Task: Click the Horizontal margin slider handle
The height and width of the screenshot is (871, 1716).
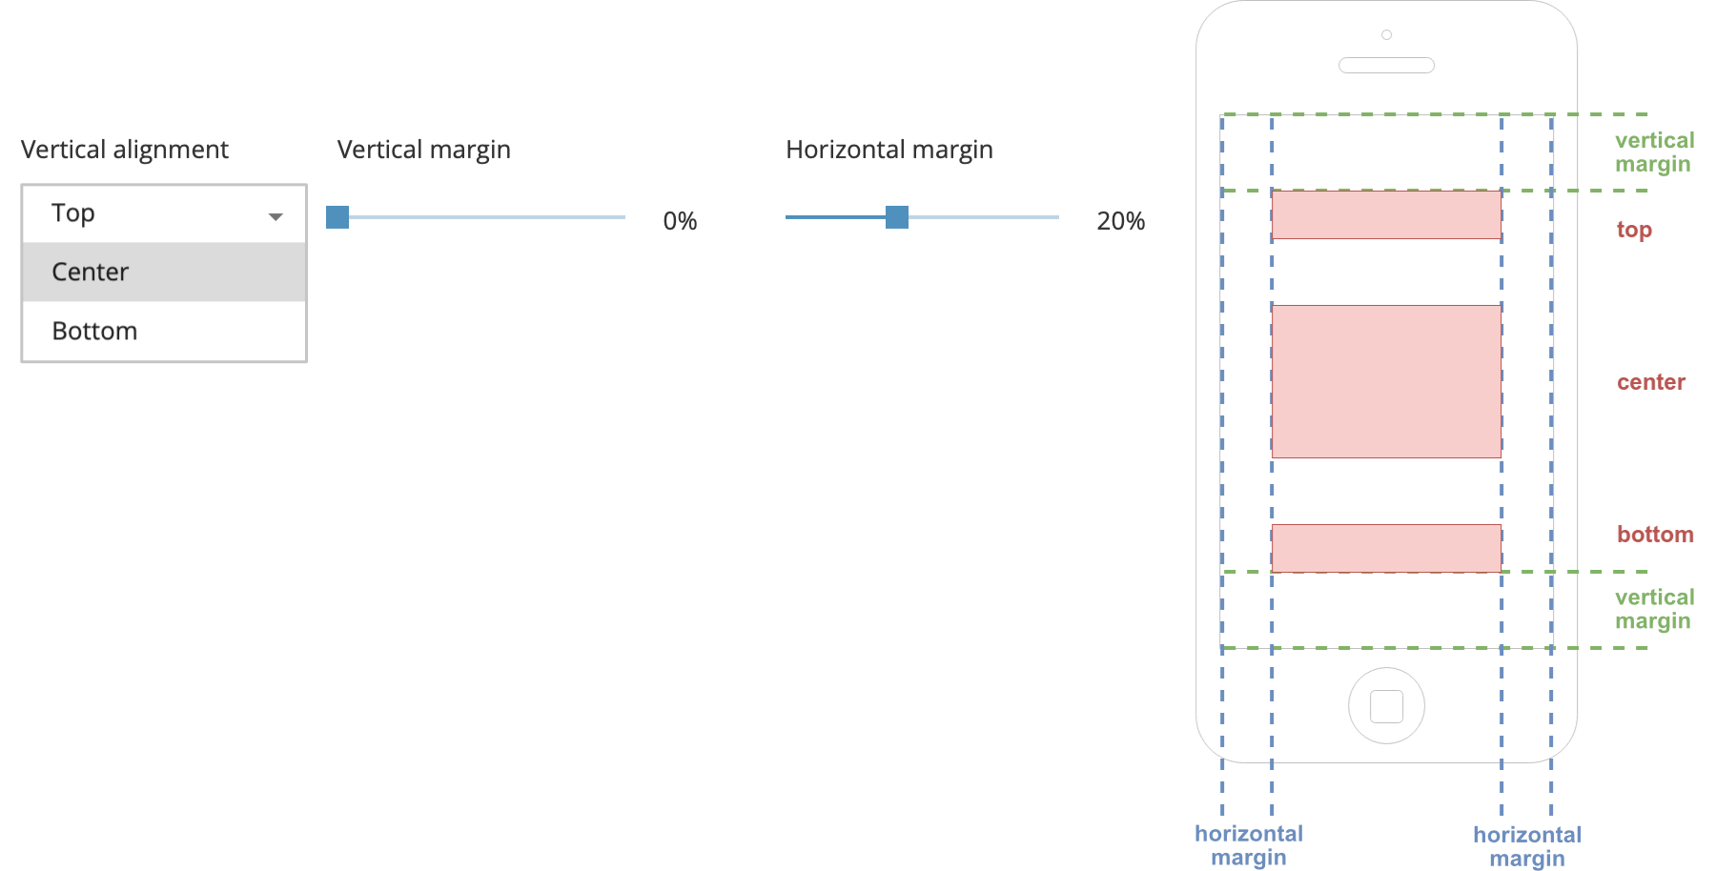Action: coord(897,217)
